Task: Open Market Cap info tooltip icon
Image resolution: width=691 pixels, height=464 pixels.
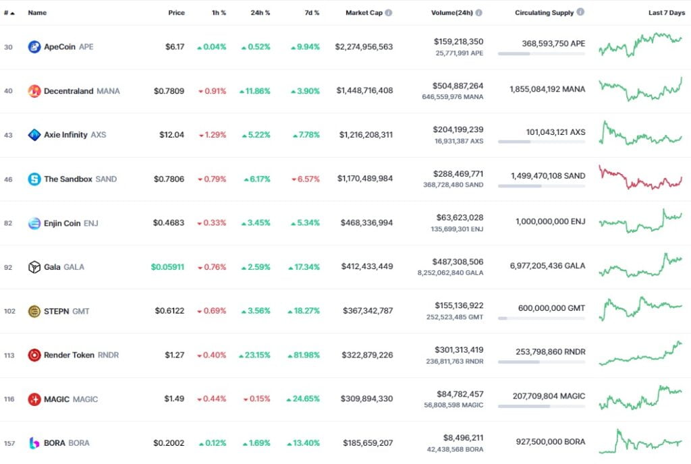Action: click(389, 13)
